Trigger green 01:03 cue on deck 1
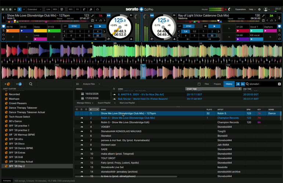283x183 pixels. 54,31
